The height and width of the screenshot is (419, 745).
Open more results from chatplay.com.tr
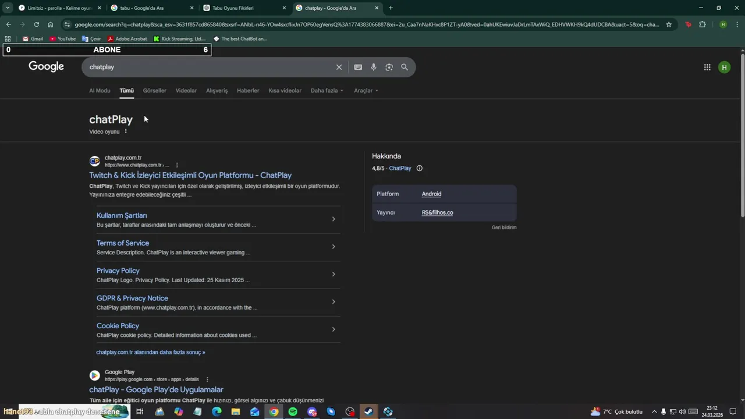pos(151,352)
